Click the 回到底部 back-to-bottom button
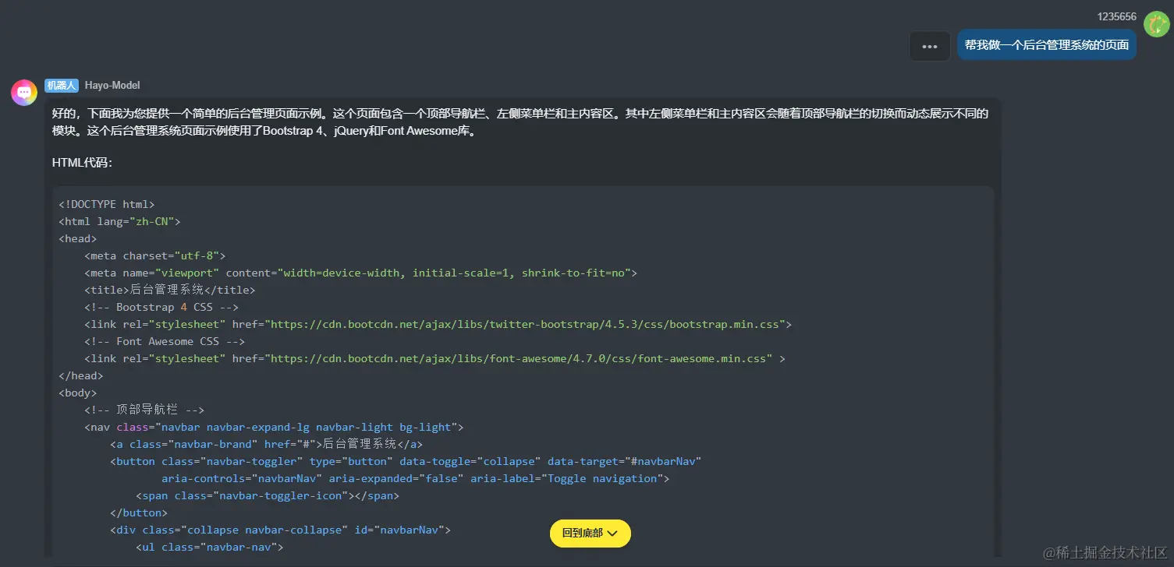 (x=591, y=534)
